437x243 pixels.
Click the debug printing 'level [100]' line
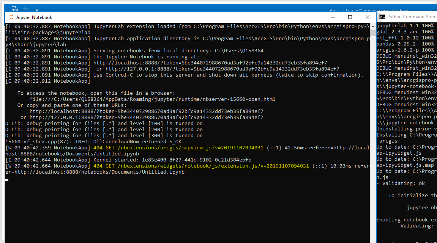click(x=104, y=124)
